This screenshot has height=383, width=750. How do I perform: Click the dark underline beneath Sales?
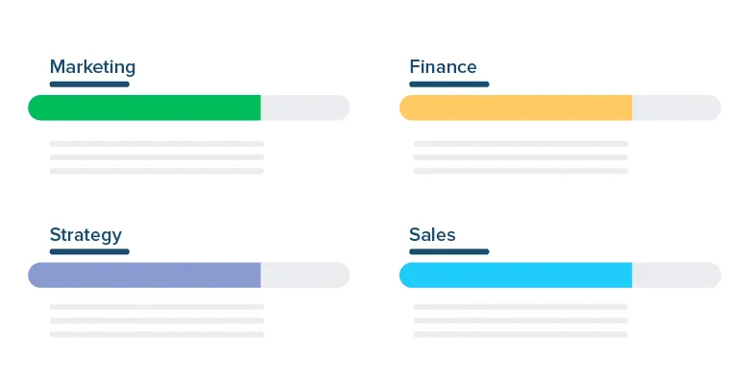[x=449, y=251]
